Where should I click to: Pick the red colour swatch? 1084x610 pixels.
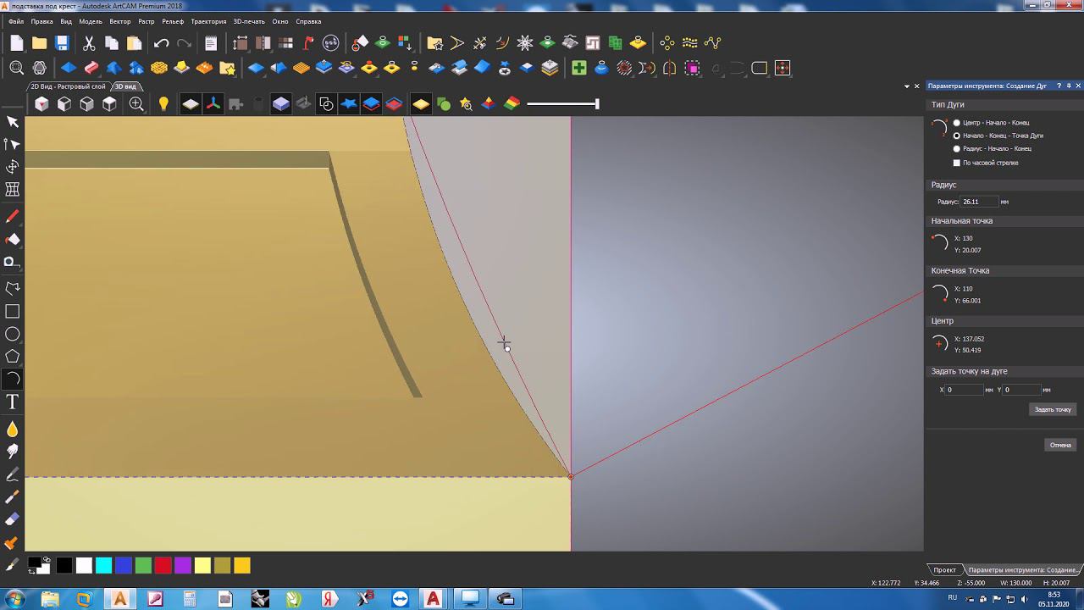(x=163, y=566)
